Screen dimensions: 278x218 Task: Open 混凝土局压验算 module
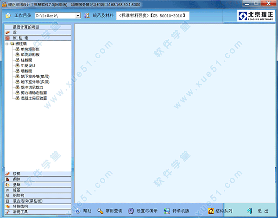click(34, 99)
